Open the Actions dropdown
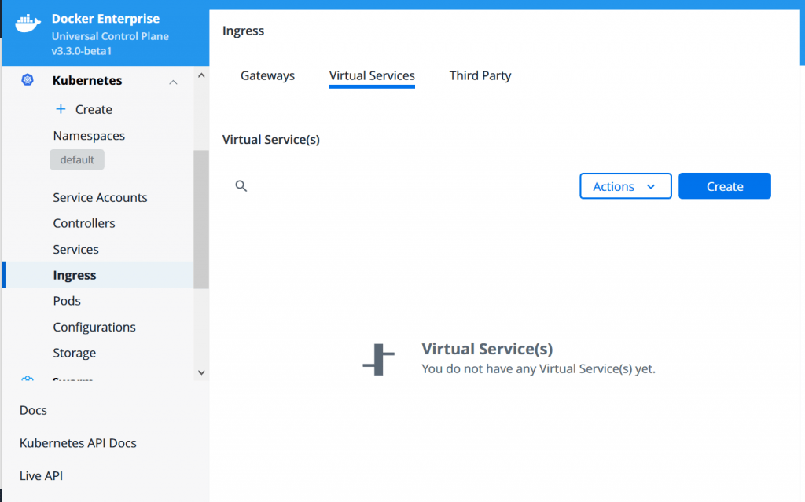 (625, 186)
